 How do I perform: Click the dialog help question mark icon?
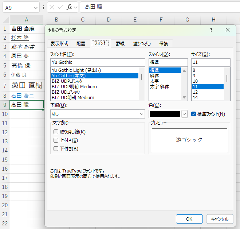click(x=211, y=30)
